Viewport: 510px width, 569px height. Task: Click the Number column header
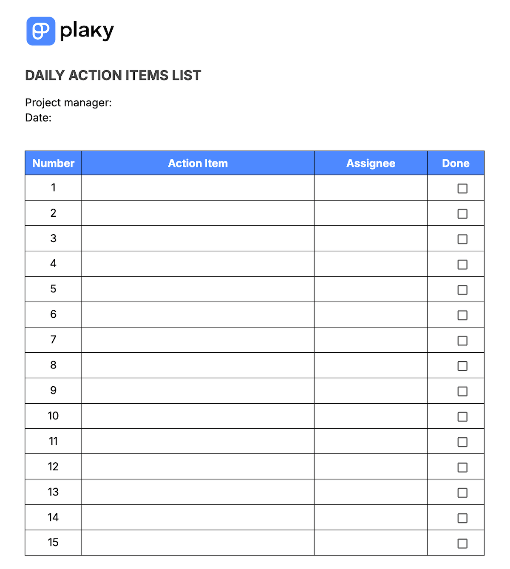point(53,163)
